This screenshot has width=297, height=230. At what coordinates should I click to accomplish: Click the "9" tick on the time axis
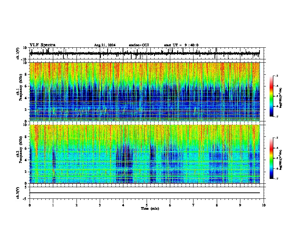pos(240,205)
